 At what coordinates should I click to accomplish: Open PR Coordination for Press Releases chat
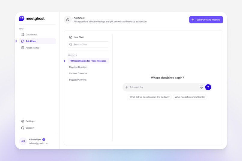coord(88,61)
